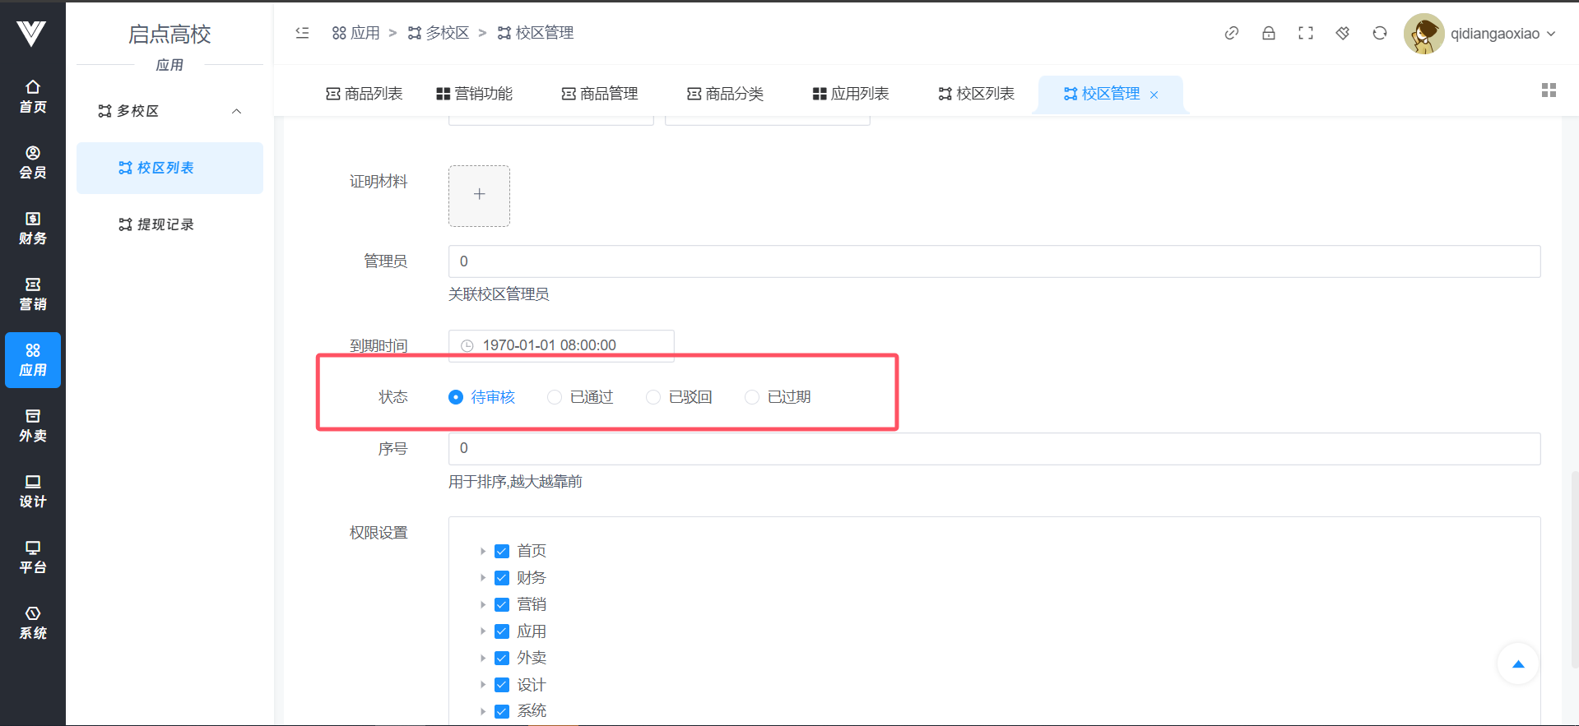1579x726 pixels.
Task: Open 提现记录 in the sidebar
Action: 165,224
